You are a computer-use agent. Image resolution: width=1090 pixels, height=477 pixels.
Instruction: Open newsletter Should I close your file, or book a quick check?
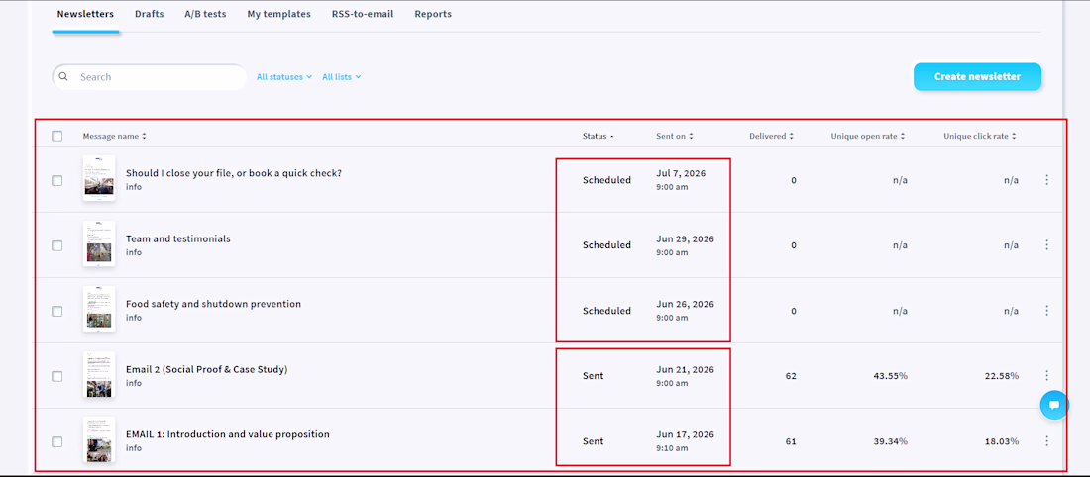pos(234,173)
